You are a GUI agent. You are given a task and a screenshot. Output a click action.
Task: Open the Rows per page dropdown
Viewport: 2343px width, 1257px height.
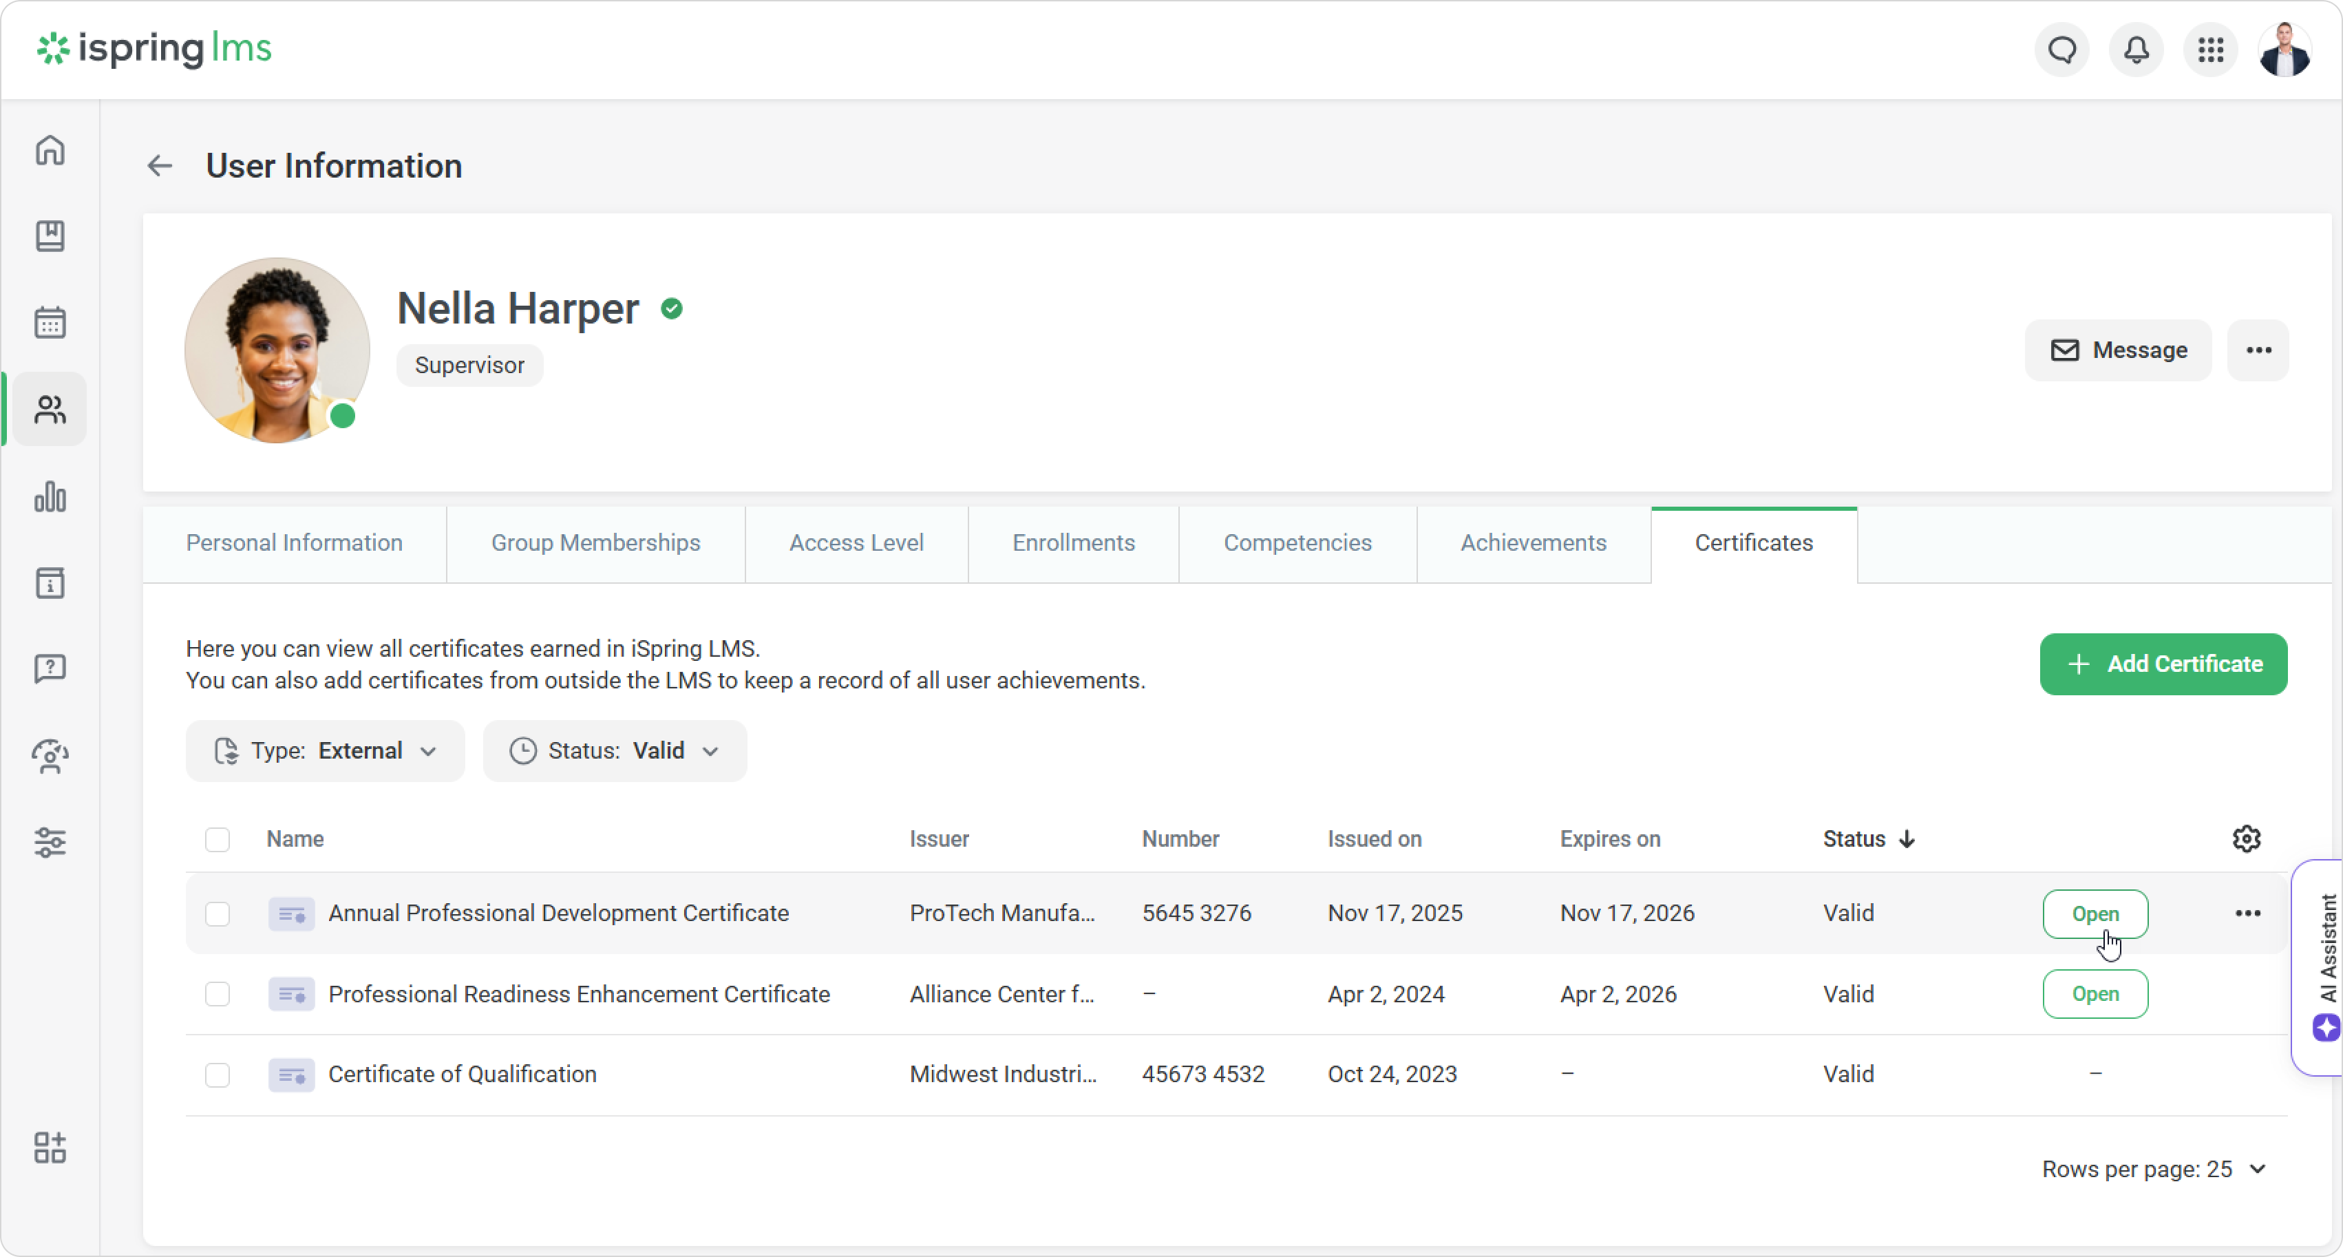pos(2153,1170)
